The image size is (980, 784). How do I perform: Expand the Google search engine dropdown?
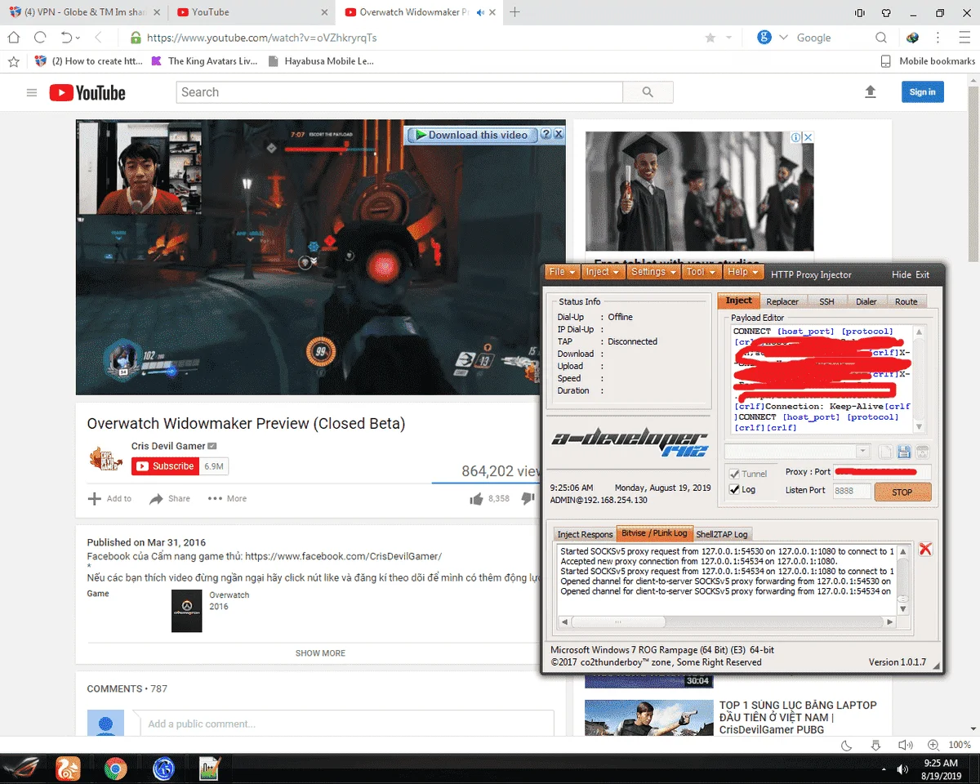point(784,38)
